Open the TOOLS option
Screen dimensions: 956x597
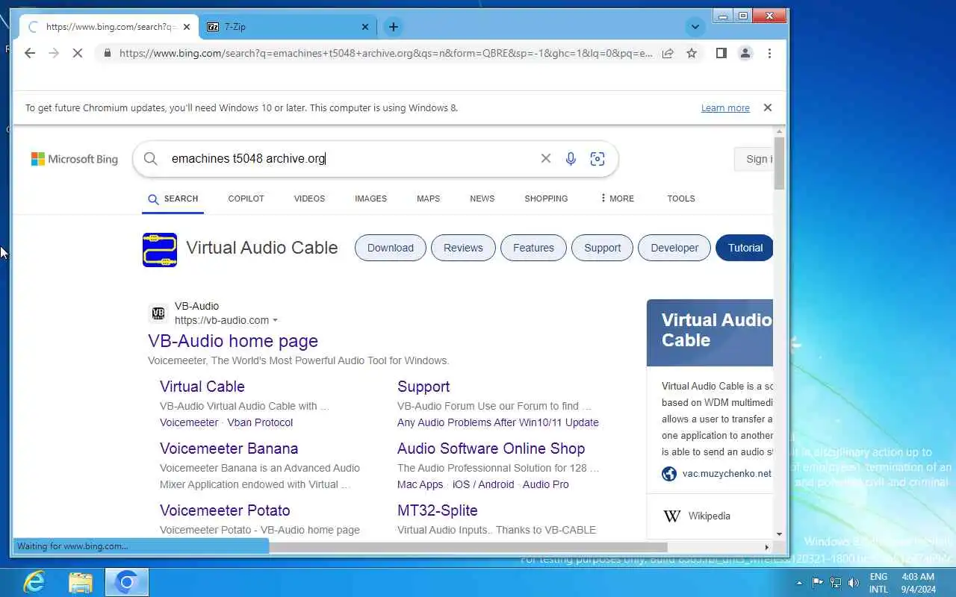681,199
